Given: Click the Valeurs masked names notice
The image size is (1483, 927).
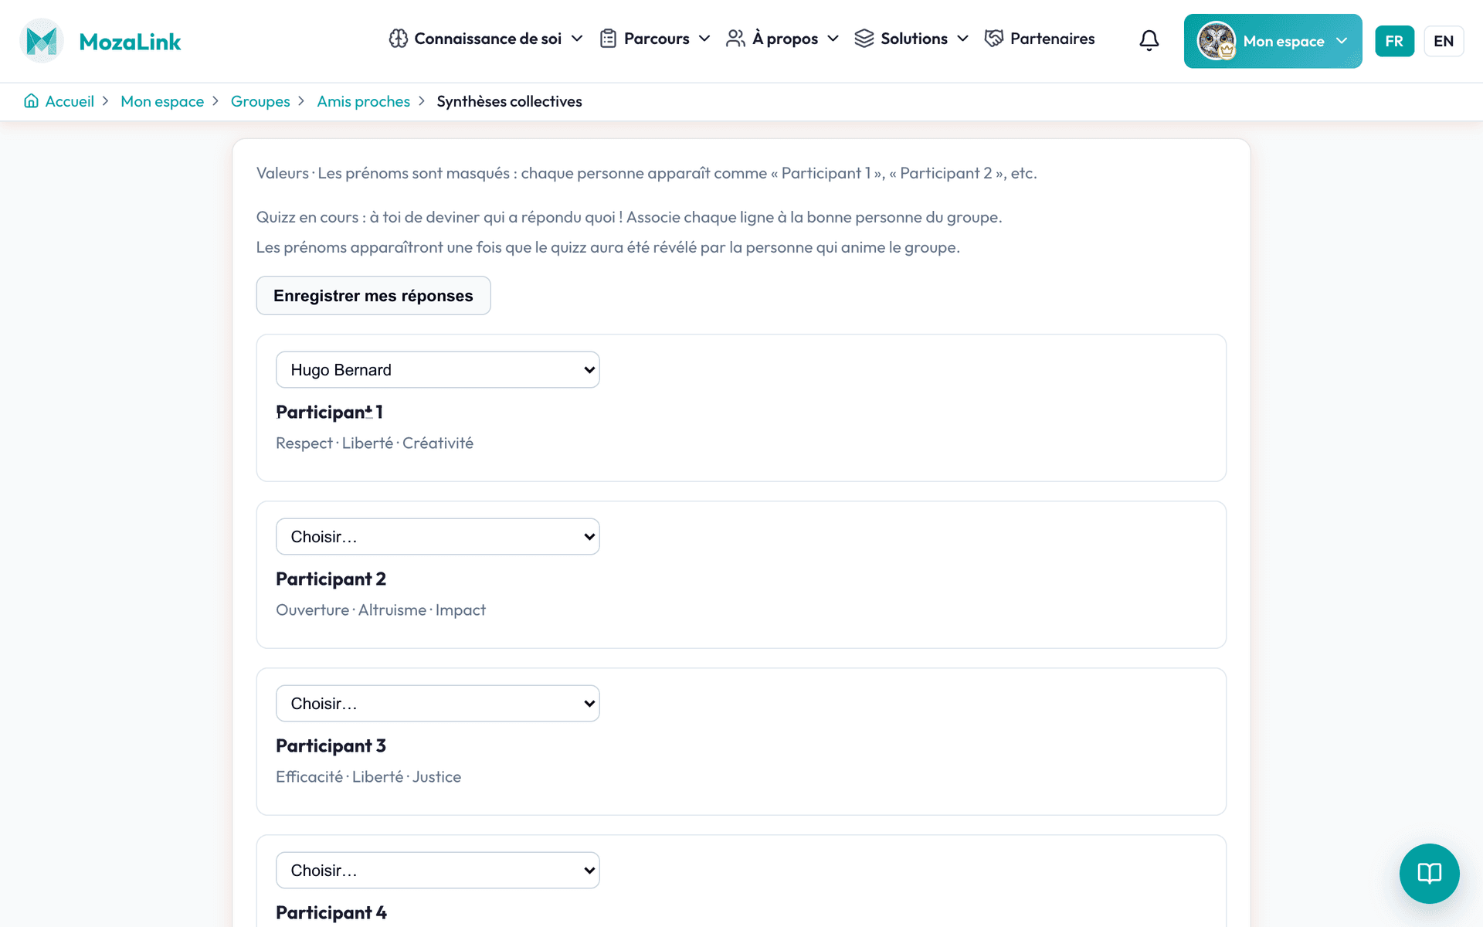Looking at the screenshot, I should tap(646, 173).
